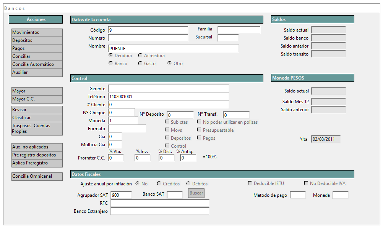The width and height of the screenshot is (383, 228).
Task: Choose the Banco account type
Action: click(111, 64)
